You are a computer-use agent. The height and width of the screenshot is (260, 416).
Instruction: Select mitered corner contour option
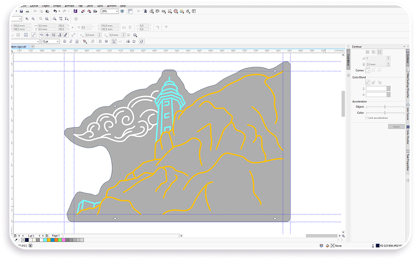tap(367, 70)
